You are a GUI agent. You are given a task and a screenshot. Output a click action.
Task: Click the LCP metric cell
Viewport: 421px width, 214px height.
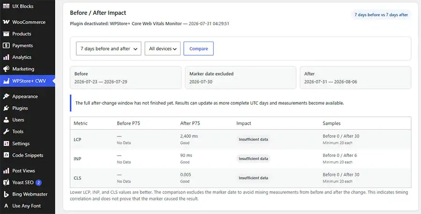[77, 139]
